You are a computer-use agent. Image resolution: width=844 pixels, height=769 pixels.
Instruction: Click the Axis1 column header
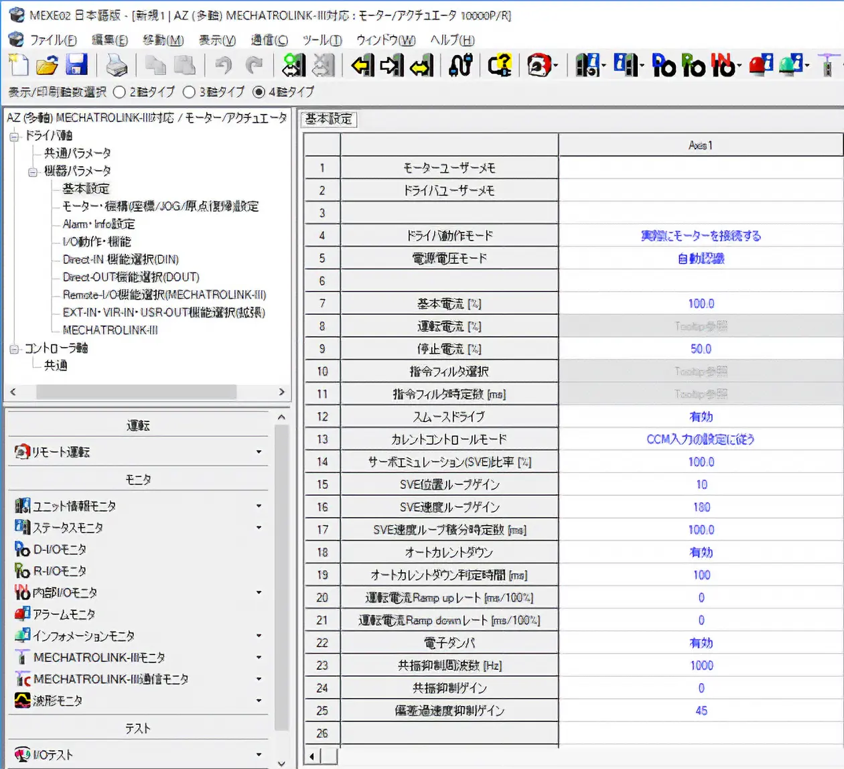click(701, 145)
